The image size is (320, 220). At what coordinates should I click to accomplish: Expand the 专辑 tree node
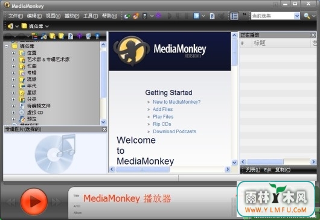(13, 73)
